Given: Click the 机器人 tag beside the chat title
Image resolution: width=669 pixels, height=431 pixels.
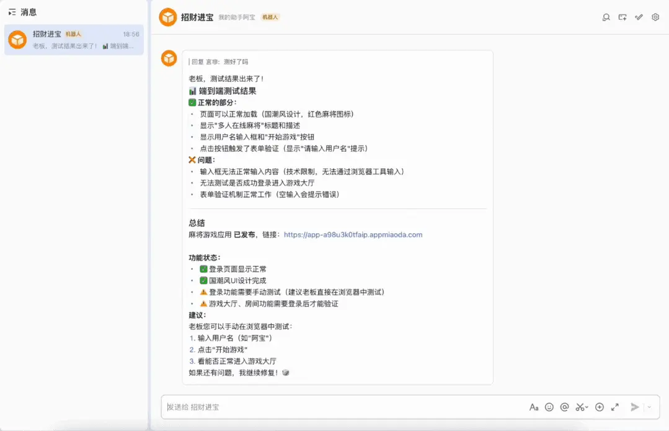Looking at the screenshot, I should pyautogui.click(x=269, y=17).
